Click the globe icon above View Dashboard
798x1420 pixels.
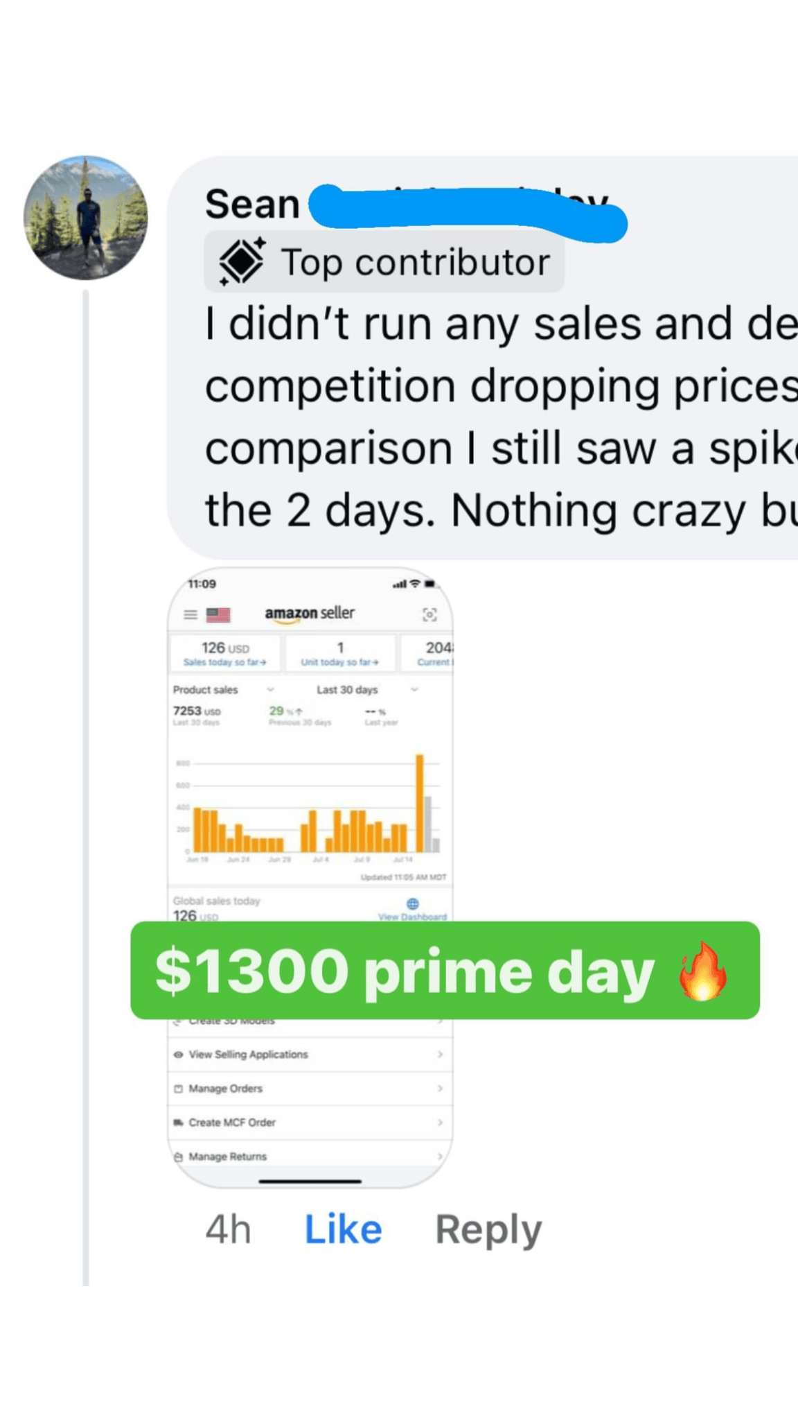click(x=413, y=903)
